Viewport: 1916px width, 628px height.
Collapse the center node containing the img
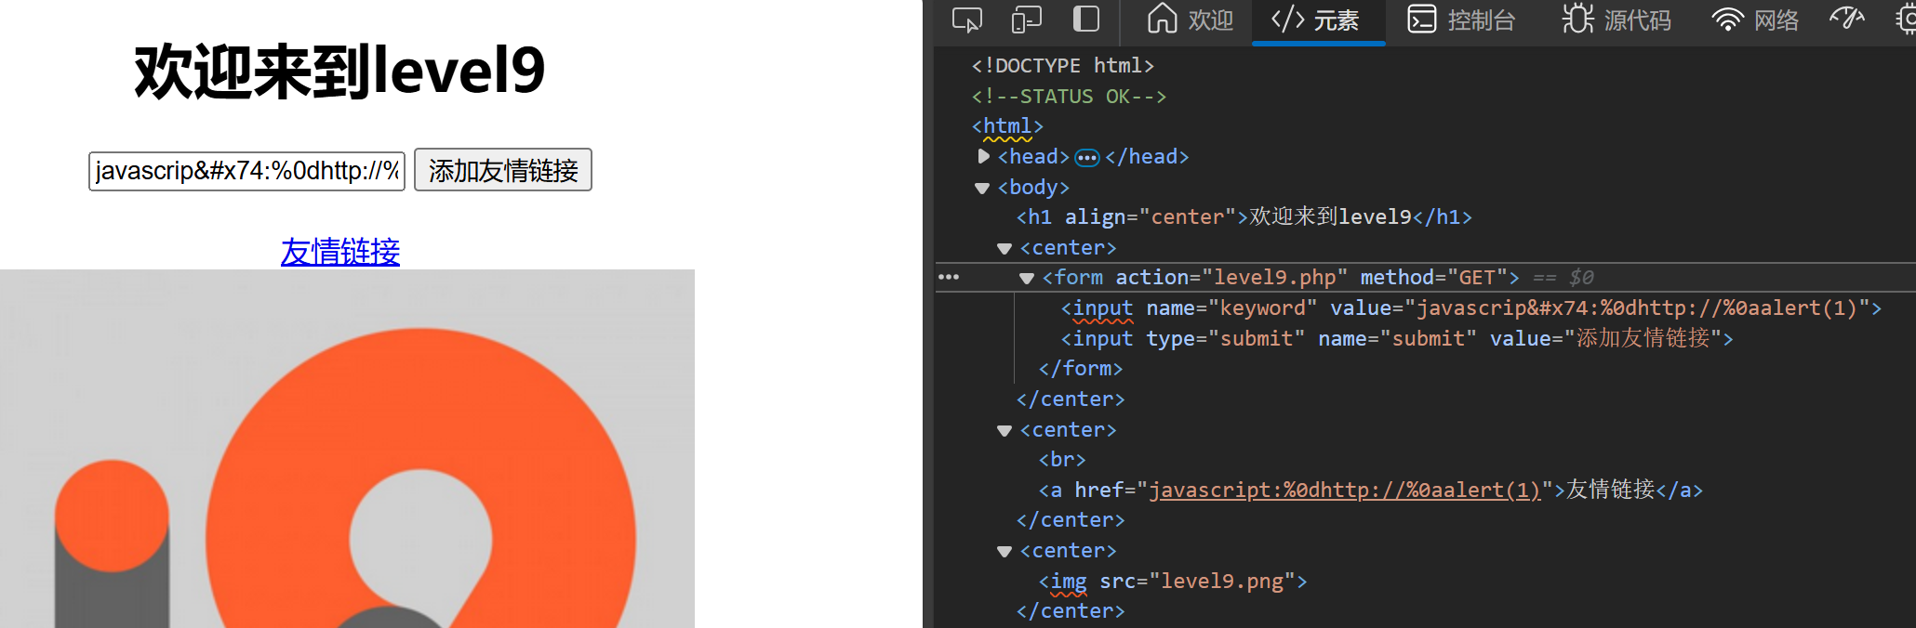click(x=1004, y=552)
